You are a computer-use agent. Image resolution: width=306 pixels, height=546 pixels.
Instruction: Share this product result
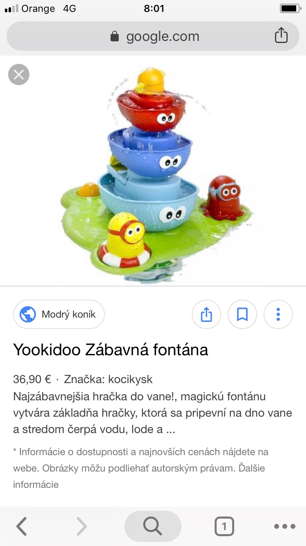point(206,314)
